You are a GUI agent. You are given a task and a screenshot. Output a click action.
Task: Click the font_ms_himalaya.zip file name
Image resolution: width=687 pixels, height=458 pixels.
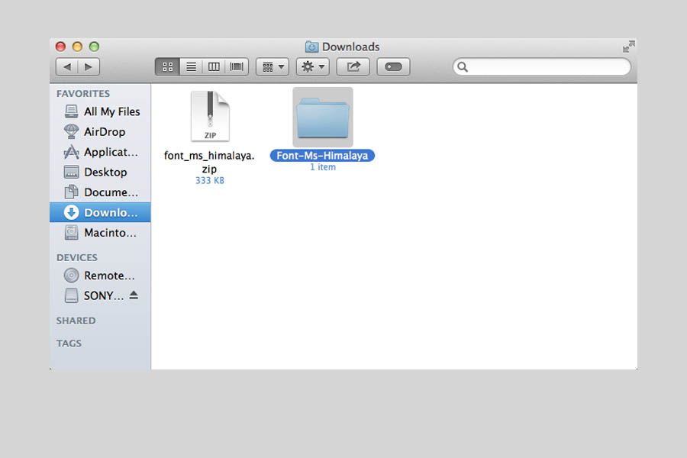point(209,162)
